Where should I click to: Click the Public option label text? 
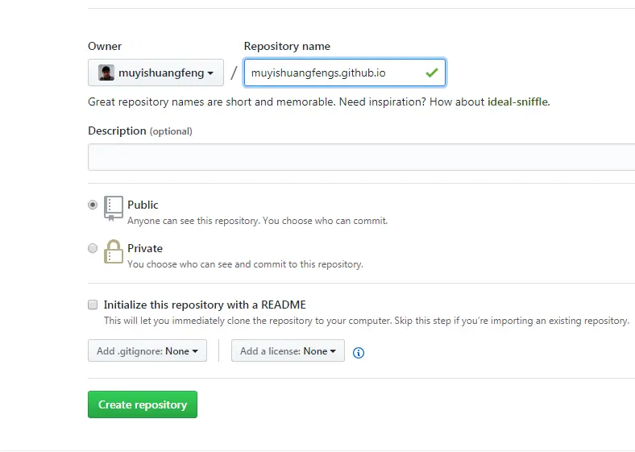(143, 205)
